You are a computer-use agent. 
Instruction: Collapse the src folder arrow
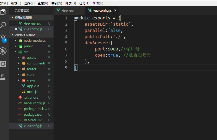[15, 52]
